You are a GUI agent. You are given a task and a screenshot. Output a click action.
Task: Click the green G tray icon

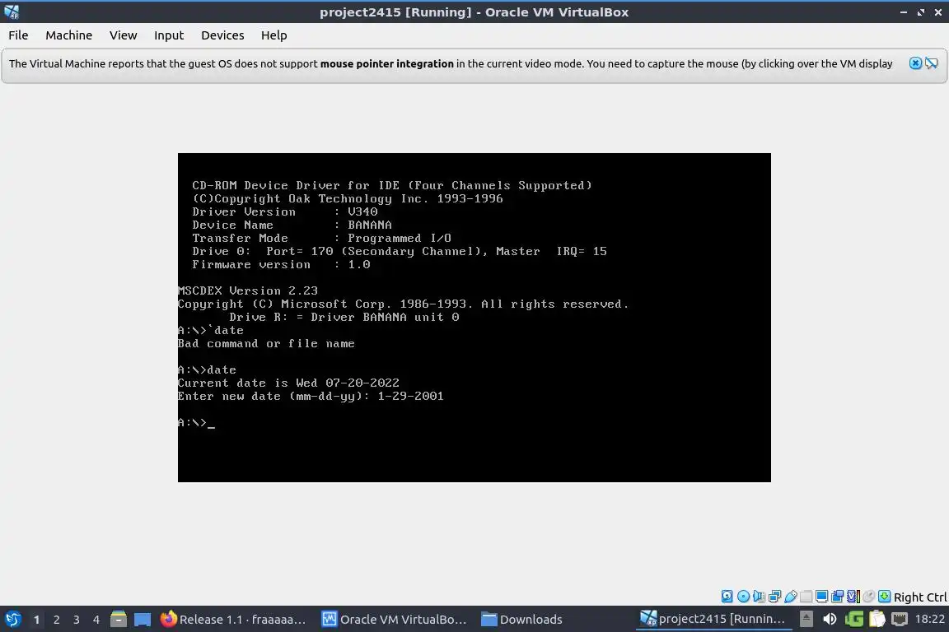[854, 619]
